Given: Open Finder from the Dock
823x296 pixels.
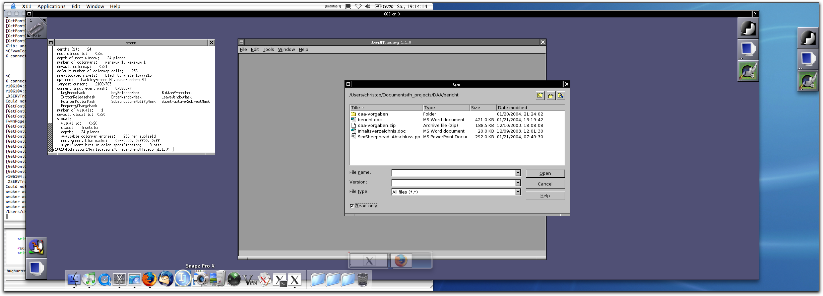Looking at the screenshot, I should [x=74, y=279].
